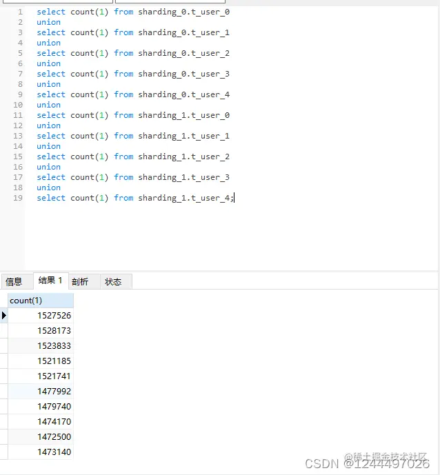Viewport: 440px width, 475px height.
Task: Select the 结果 1 tab
Action: (x=50, y=281)
